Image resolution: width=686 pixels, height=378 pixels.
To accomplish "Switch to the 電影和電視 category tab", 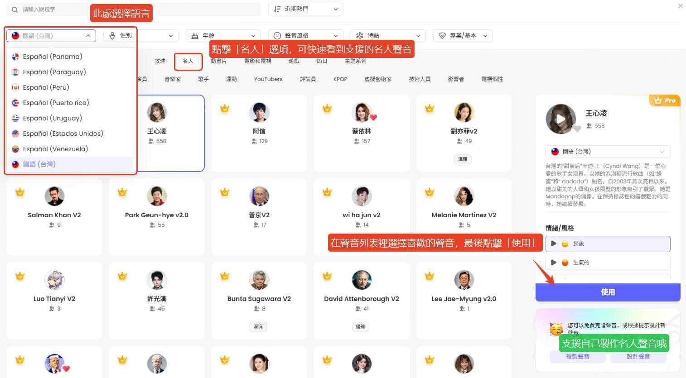I will coord(258,61).
